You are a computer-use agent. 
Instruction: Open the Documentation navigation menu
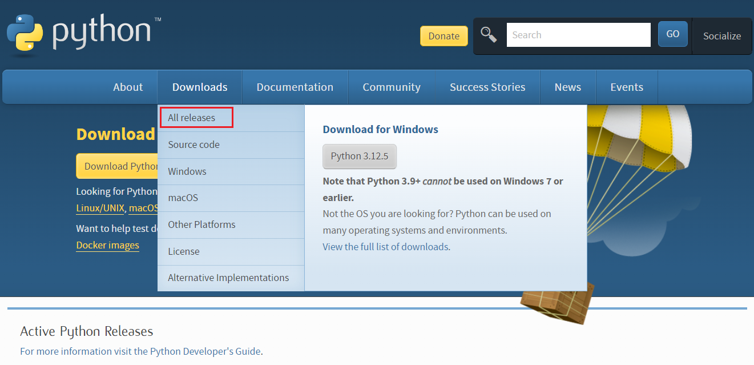click(295, 87)
